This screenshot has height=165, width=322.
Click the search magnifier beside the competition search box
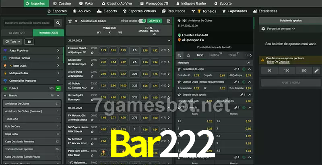tap(59, 23)
